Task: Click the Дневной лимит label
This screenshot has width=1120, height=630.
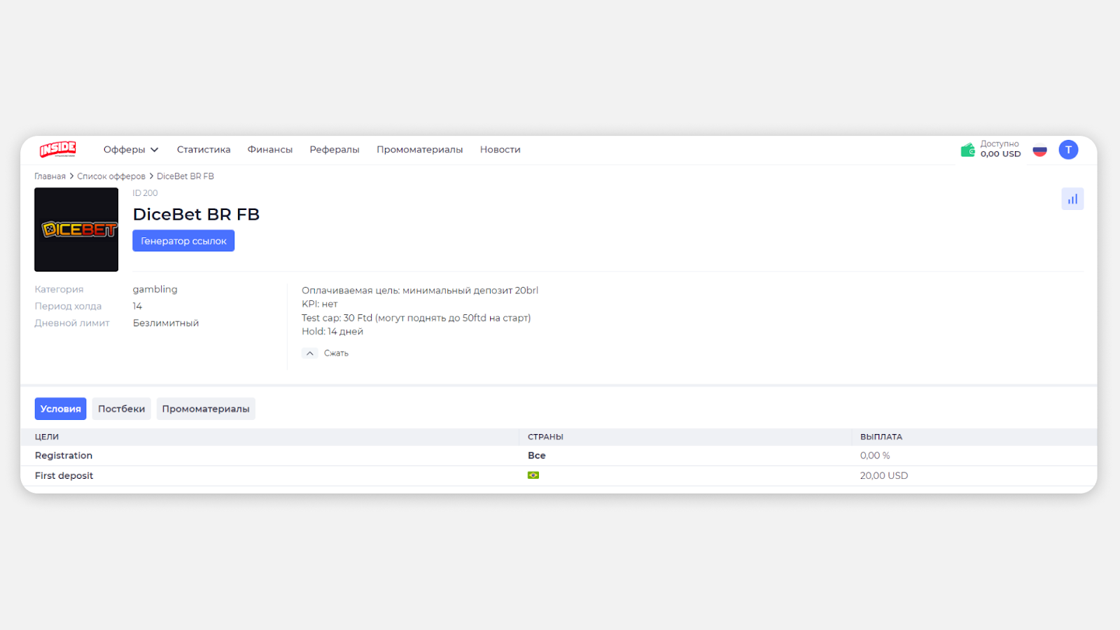Action: point(72,323)
